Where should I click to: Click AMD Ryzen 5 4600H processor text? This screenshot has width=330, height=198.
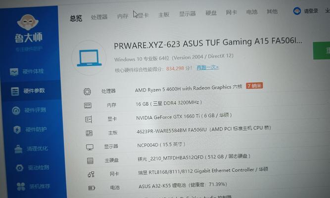(x=189, y=89)
